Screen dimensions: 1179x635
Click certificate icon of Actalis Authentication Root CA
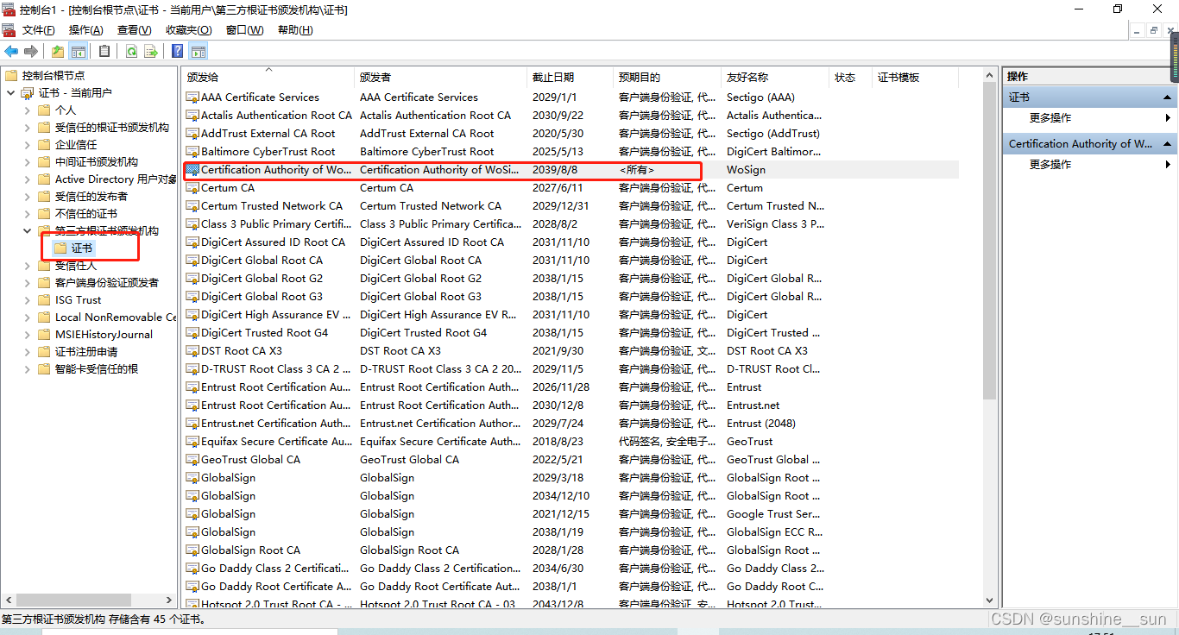point(192,116)
